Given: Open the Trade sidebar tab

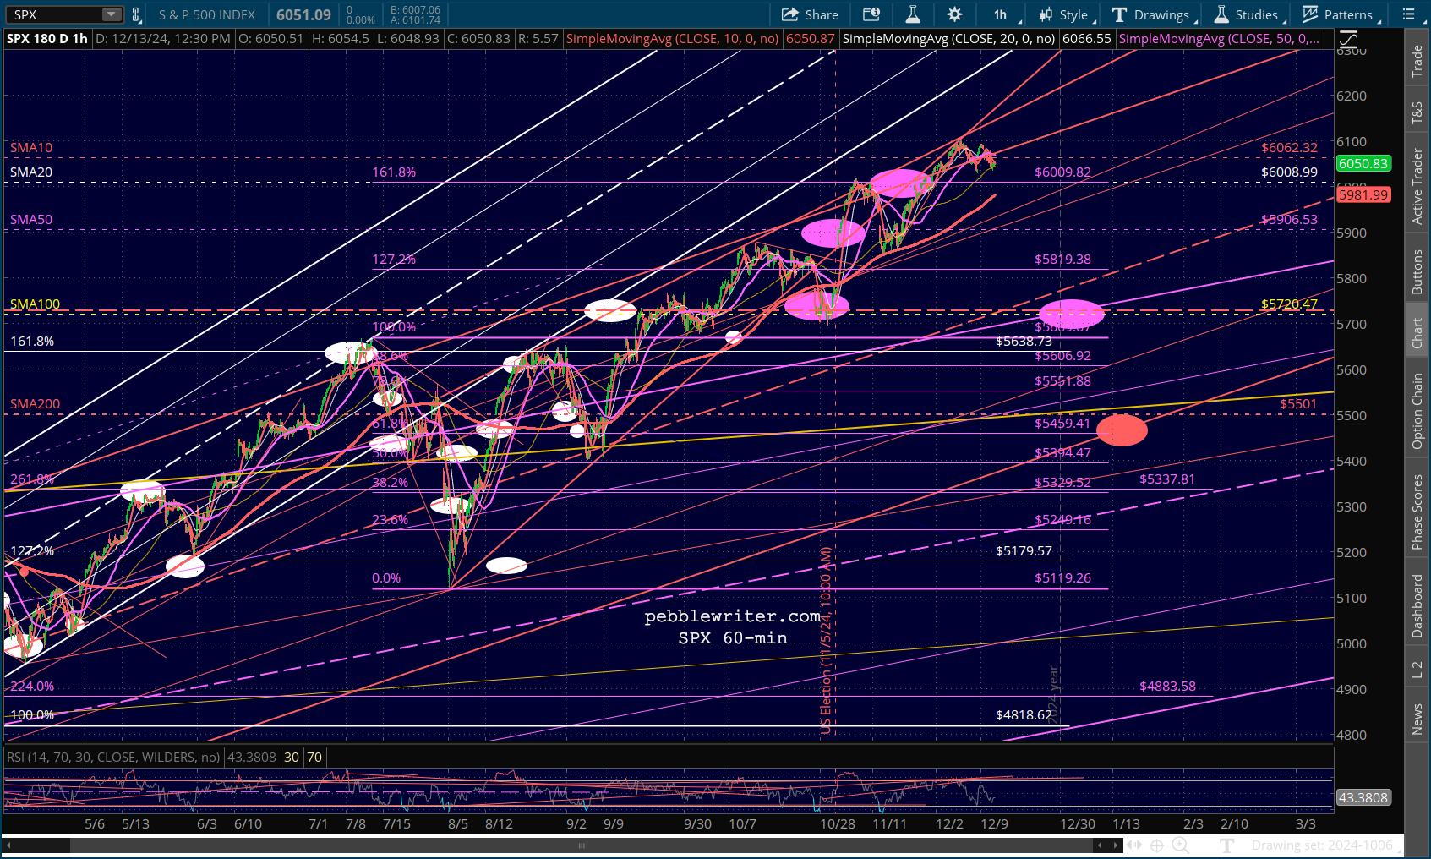Looking at the screenshot, I should pos(1417,62).
